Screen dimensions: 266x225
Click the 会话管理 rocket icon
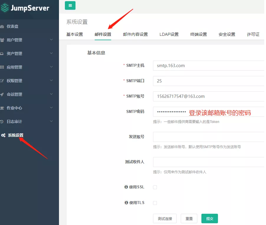(2, 94)
